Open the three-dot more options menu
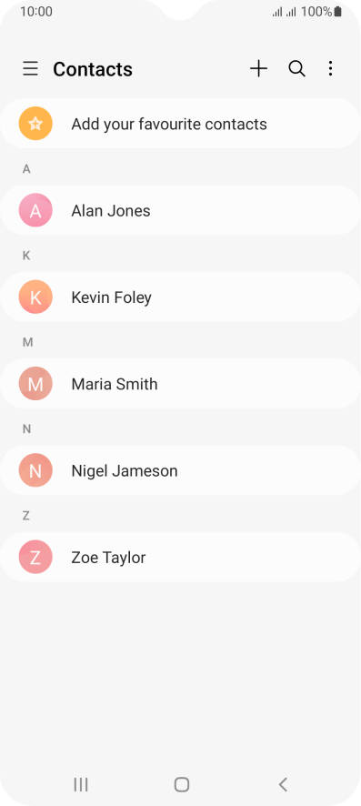The width and height of the screenshot is (361, 806). (331, 68)
